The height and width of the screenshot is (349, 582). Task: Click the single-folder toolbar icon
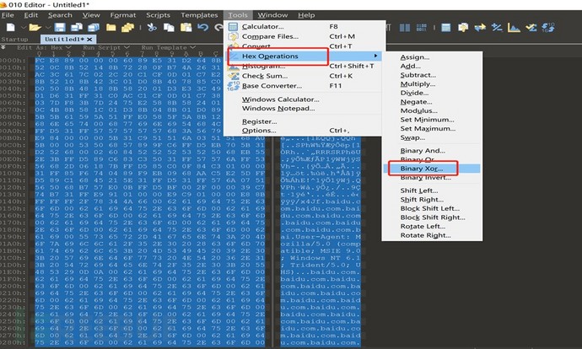pyautogui.click(x=111, y=28)
